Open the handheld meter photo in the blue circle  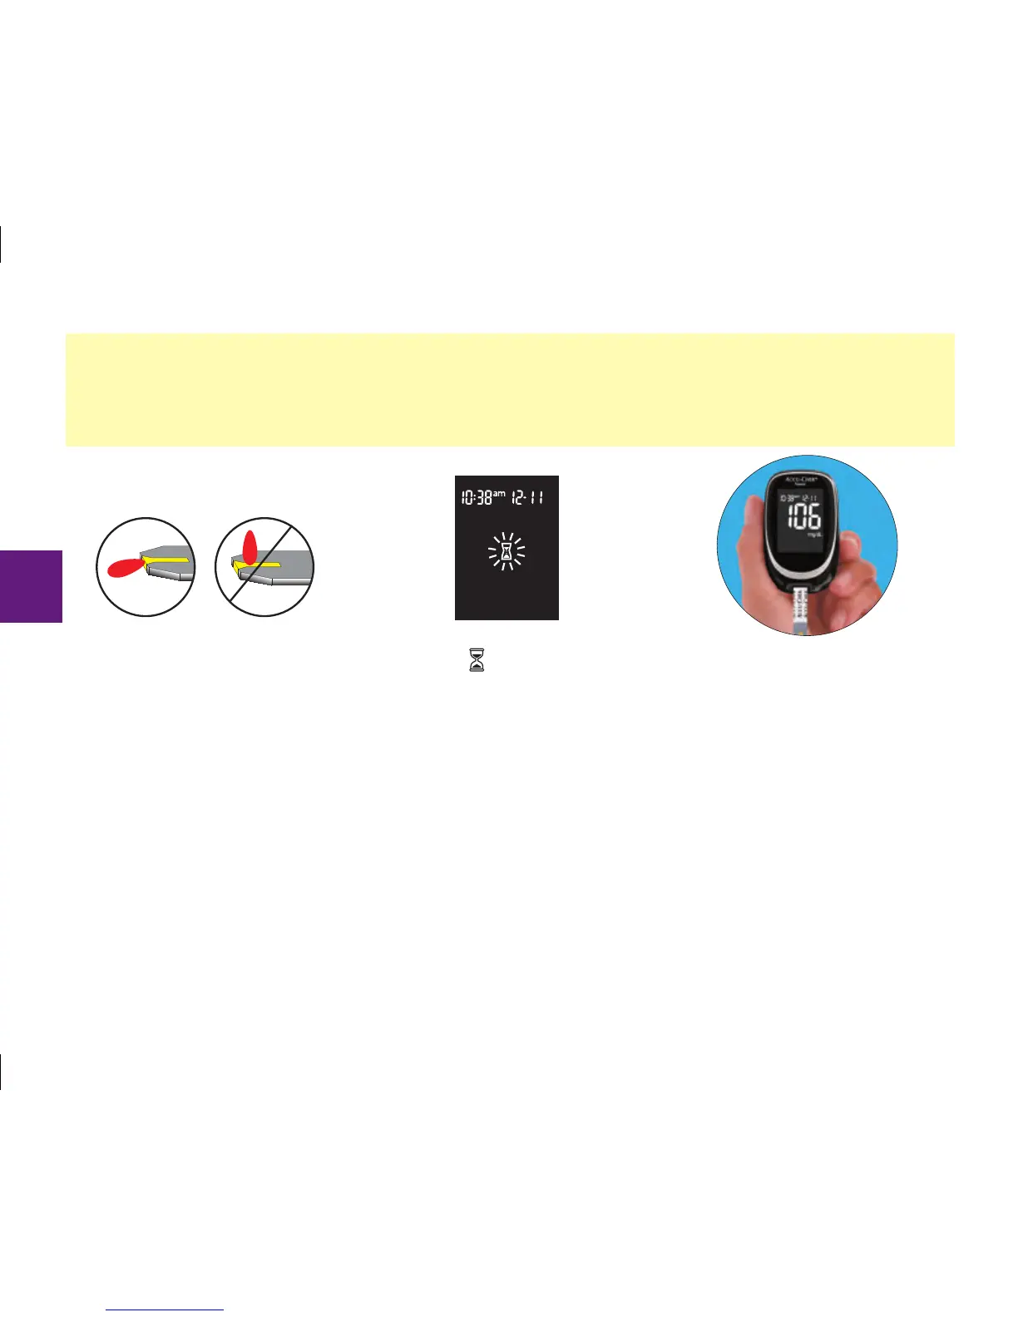(807, 545)
